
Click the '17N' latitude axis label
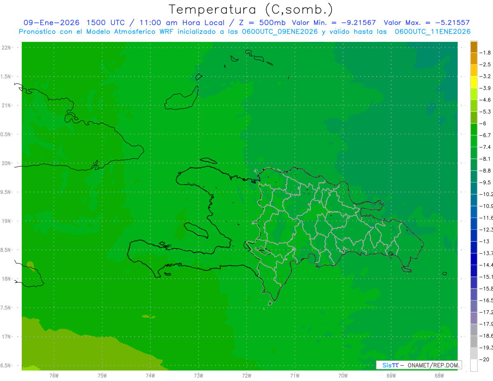pos(6,337)
